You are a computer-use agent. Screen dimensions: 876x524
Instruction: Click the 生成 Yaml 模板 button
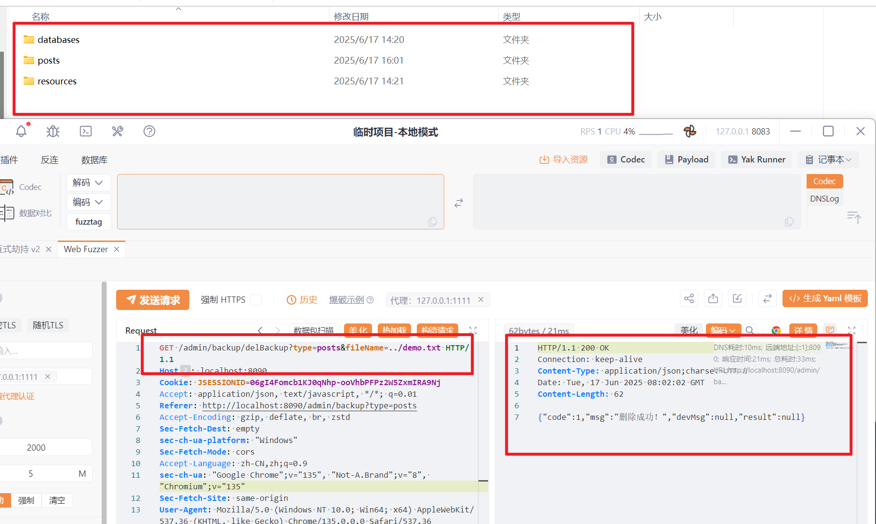point(825,298)
